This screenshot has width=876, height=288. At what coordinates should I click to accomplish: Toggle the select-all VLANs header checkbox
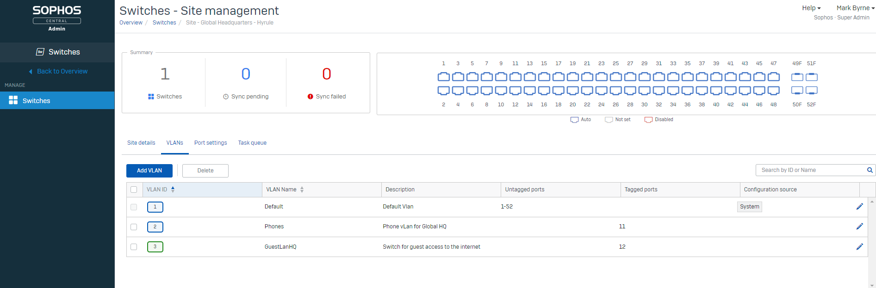tap(134, 190)
